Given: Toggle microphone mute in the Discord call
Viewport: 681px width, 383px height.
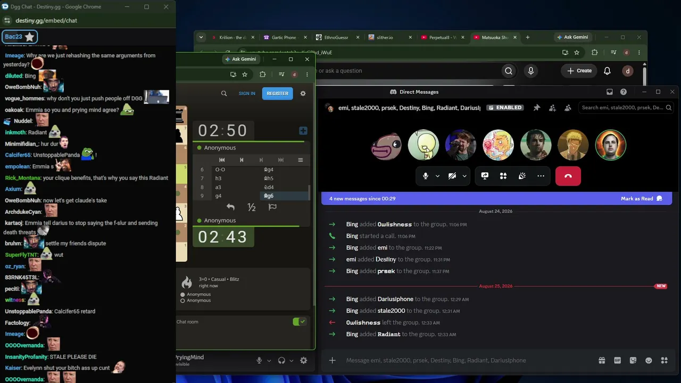Looking at the screenshot, I should click(425, 176).
